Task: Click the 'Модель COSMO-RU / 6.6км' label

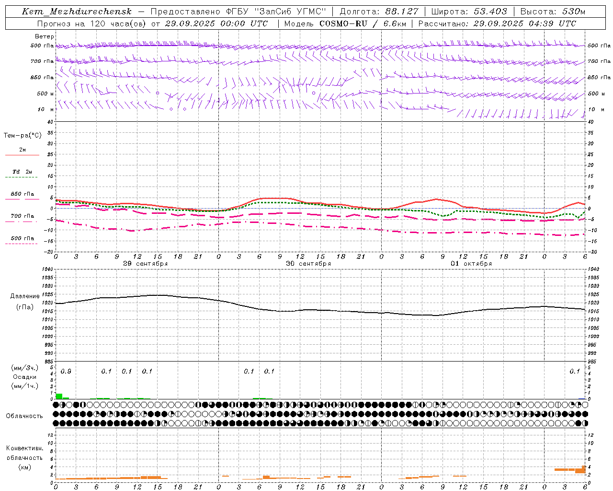Action: coord(344,23)
